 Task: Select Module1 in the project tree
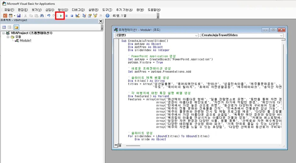pyautogui.click(x=26, y=41)
